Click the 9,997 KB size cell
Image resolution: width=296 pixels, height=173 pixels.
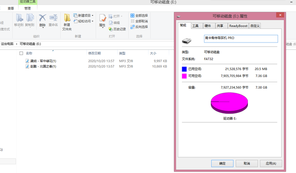[160, 61]
